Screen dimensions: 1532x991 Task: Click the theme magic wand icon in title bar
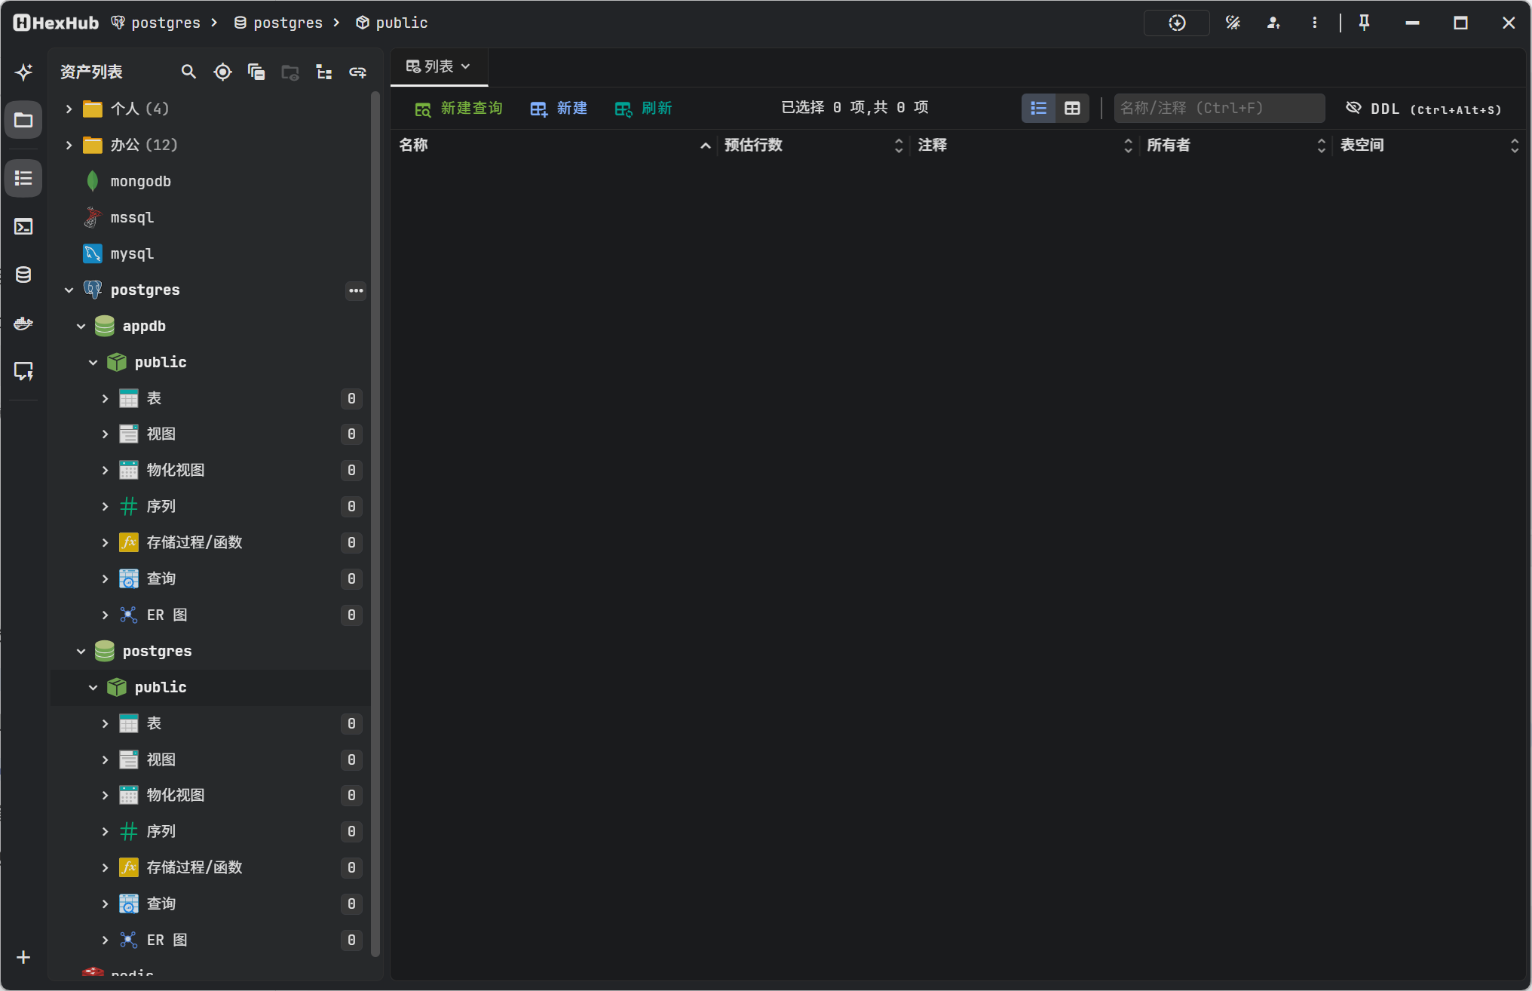pos(1233,23)
